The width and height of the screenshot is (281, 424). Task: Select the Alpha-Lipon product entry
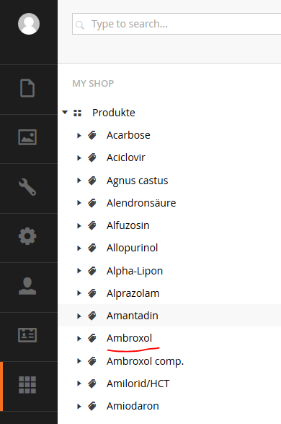(x=135, y=271)
